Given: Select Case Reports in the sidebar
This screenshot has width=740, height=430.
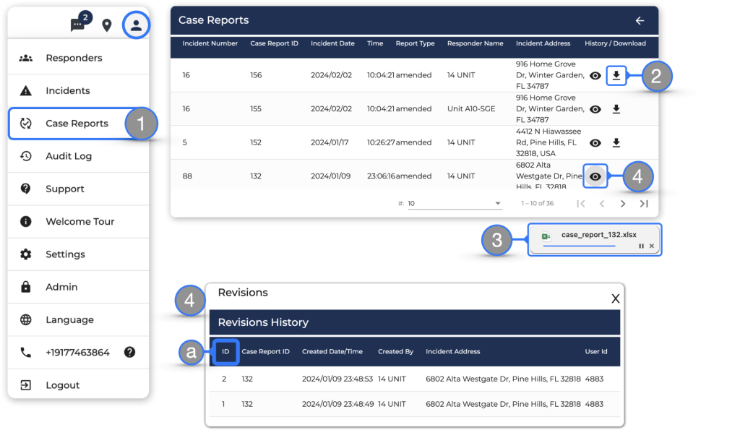Looking at the screenshot, I should 78,124.
